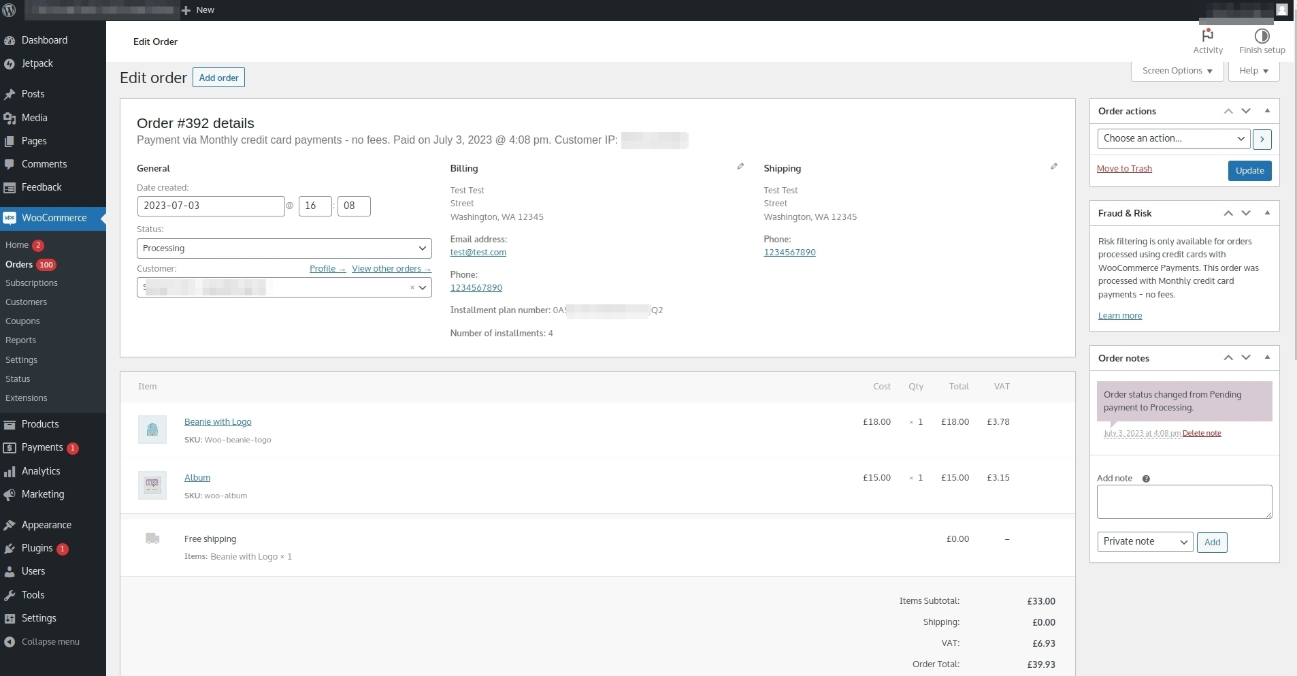Click the Marketing megaphone icon
Screen dimensions: 1297x676
[x=10, y=495]
